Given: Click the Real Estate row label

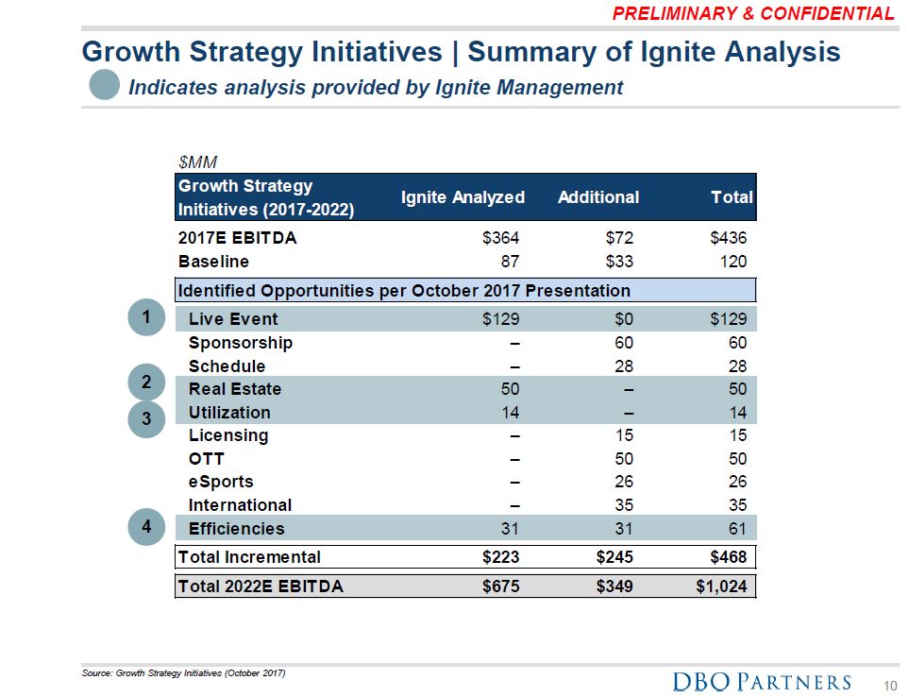Looking at the screenshot, I should coord(235,389).
